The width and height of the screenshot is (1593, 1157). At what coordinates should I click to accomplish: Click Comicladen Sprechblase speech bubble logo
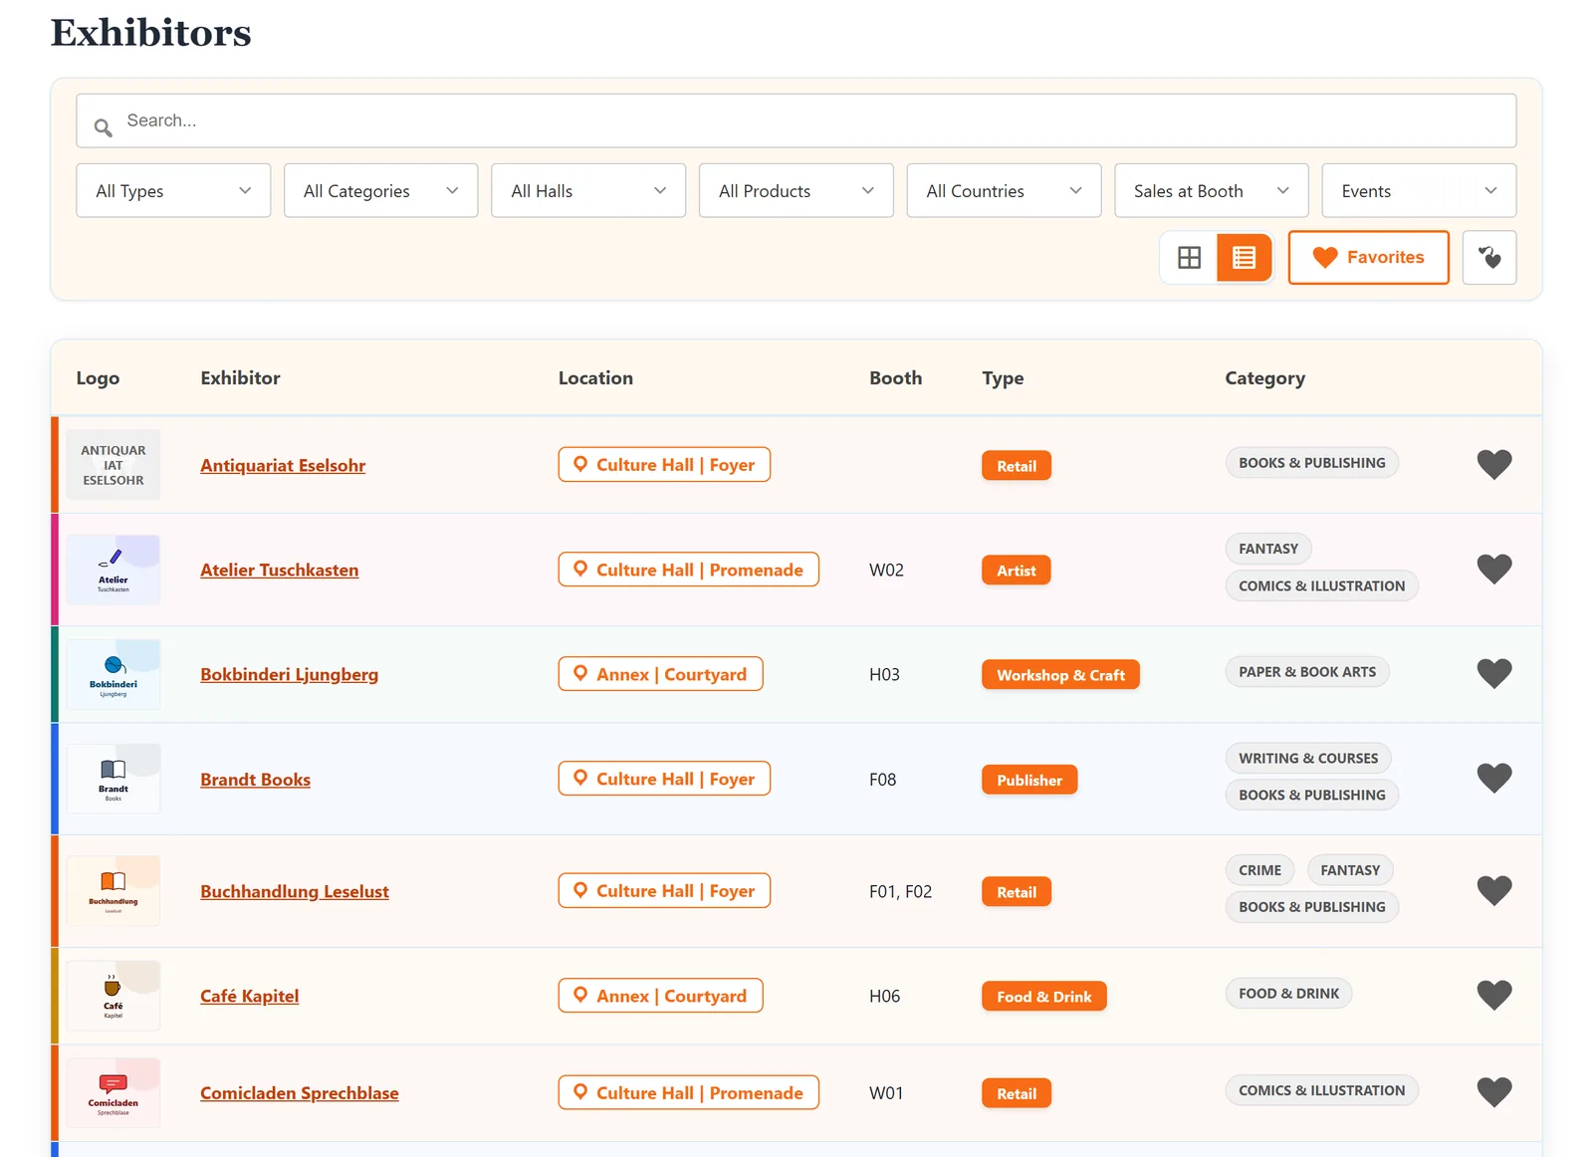(114, 1093)
